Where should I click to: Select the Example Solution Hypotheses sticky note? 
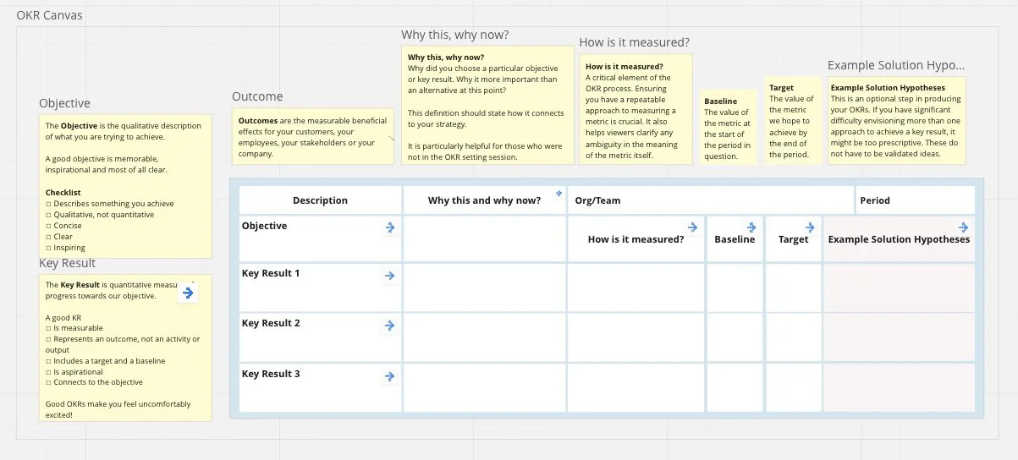pos(897,121)
